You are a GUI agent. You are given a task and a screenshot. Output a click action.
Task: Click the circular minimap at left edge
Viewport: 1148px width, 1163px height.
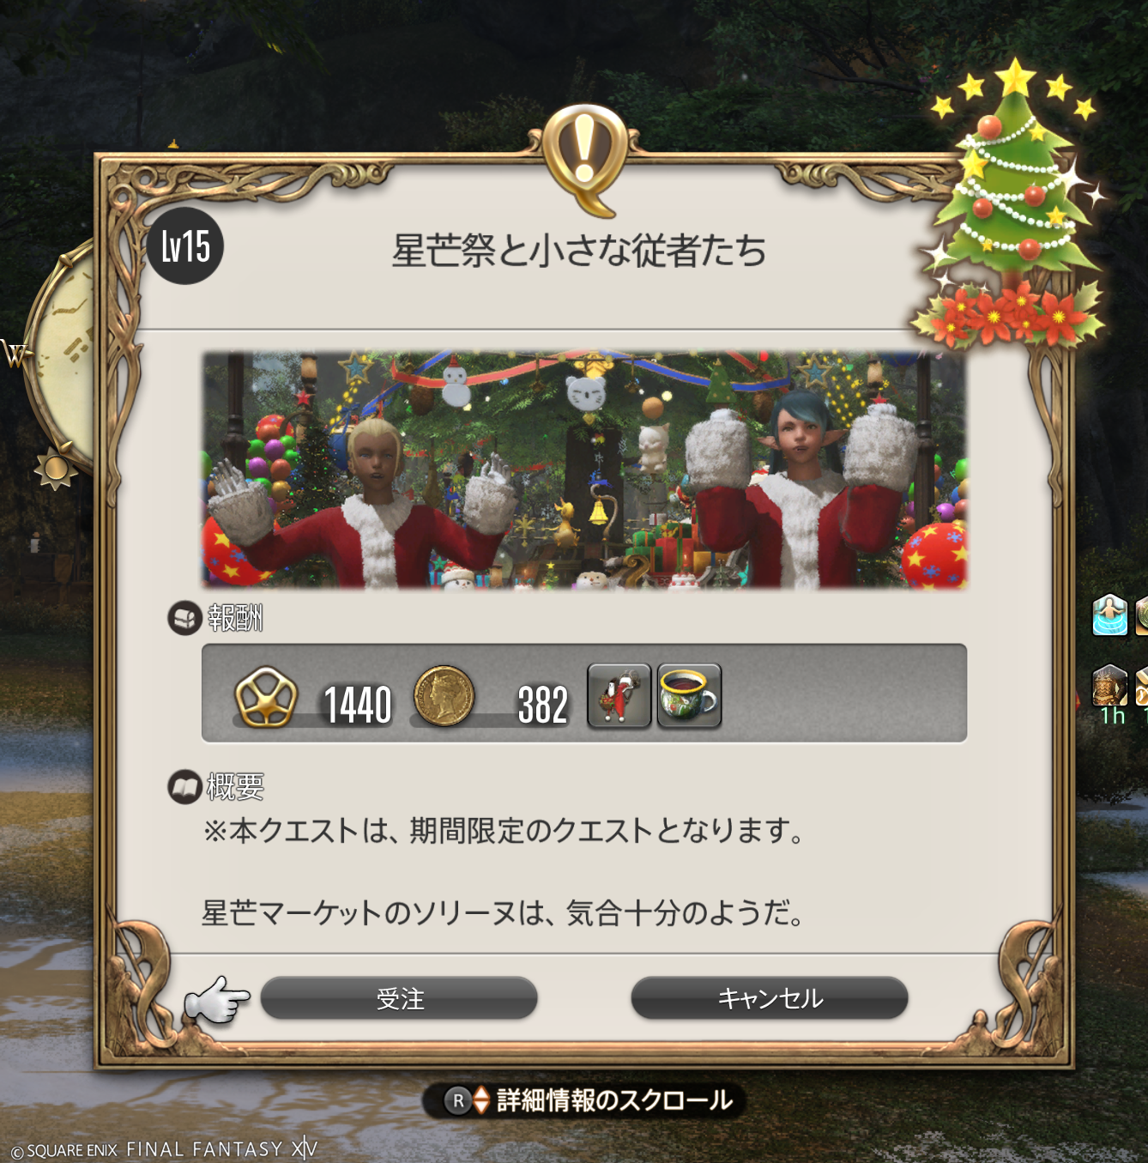pyautogui.click(x=60, y=352)
